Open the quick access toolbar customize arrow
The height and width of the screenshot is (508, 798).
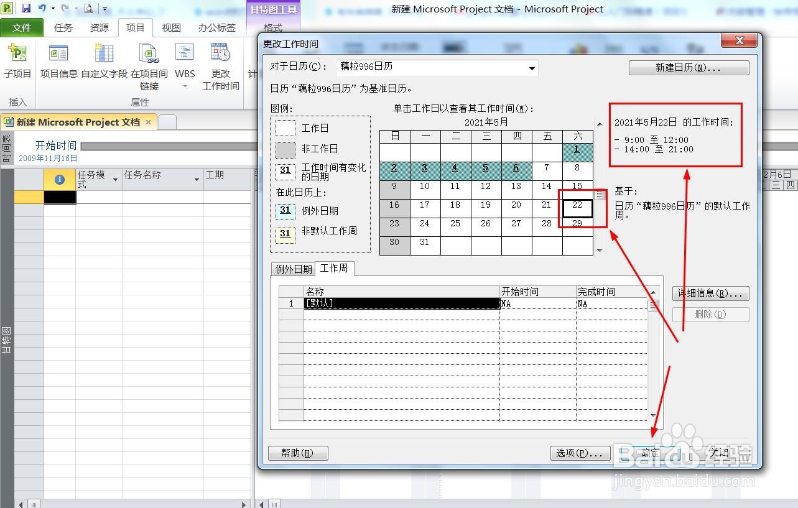pos(105,9)
